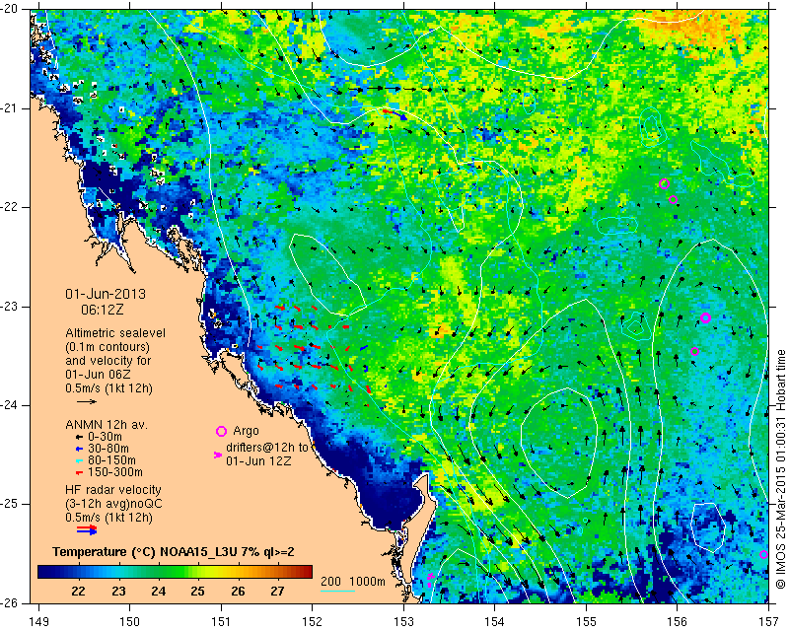Click the colorbar tick label "25"

click(x=198, y=592)
